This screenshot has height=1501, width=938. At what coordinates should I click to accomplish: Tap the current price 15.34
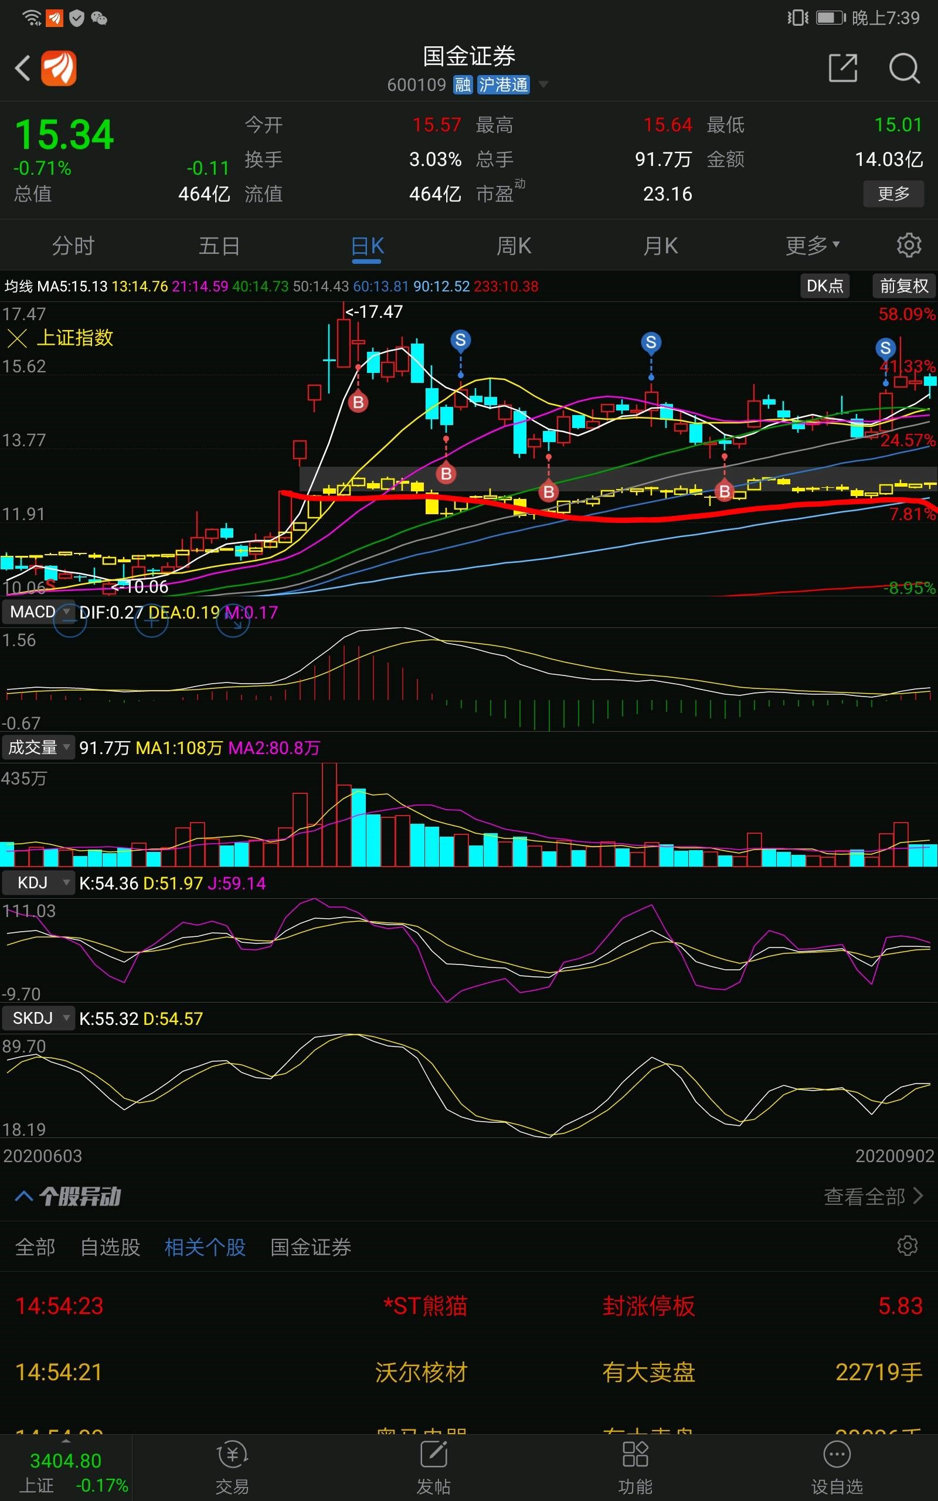64,135
